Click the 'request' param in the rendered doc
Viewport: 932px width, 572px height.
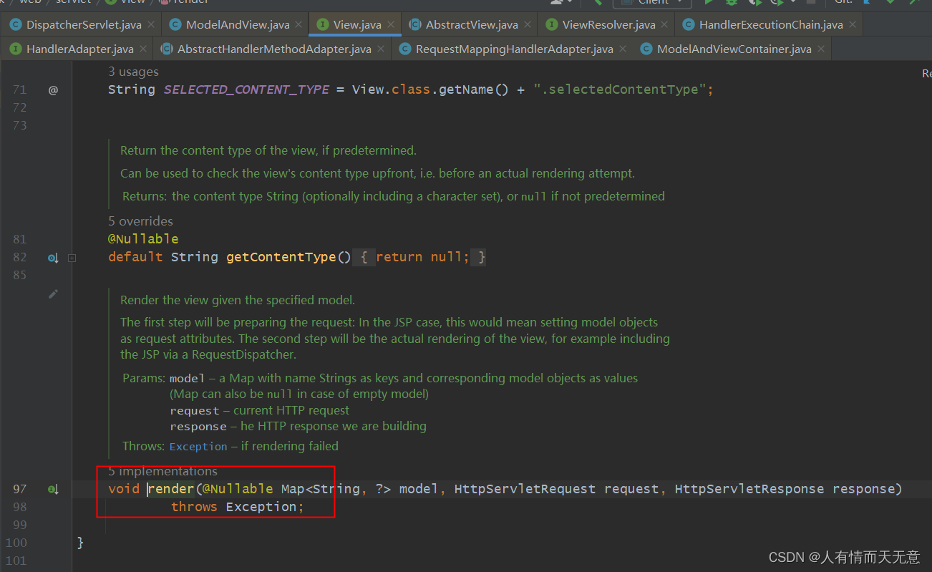pos(195,411)
